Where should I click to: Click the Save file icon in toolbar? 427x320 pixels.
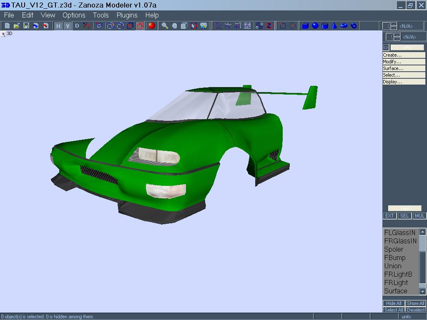[26, 26]
